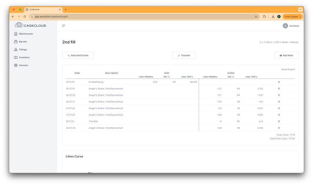
Task: Click the CaskCloud logo
Action: (x=31, y=25)
